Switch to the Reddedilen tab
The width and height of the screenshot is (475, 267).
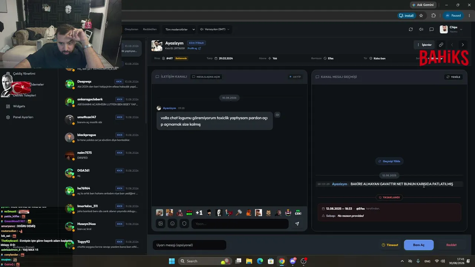[x=150, y=29]
